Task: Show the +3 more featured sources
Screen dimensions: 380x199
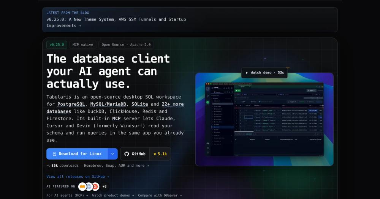Action: click(x=104, y=186)
